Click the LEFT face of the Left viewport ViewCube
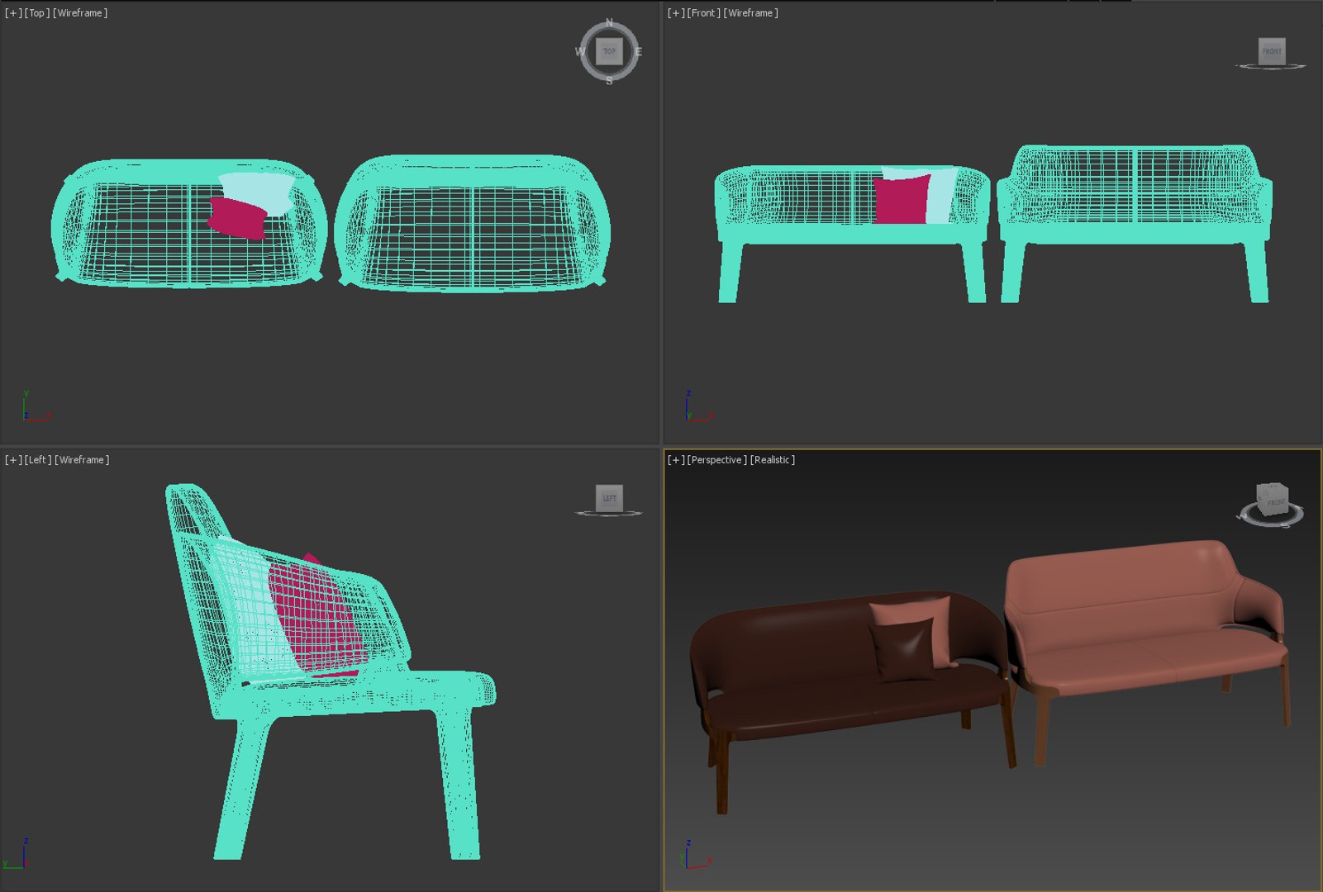Screen dimensions: 1323x892 pos(609,498)
